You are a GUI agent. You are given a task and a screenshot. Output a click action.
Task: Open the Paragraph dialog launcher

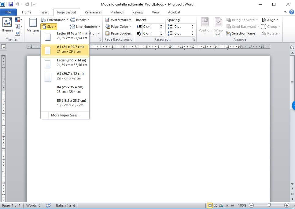tap(194, 40)
